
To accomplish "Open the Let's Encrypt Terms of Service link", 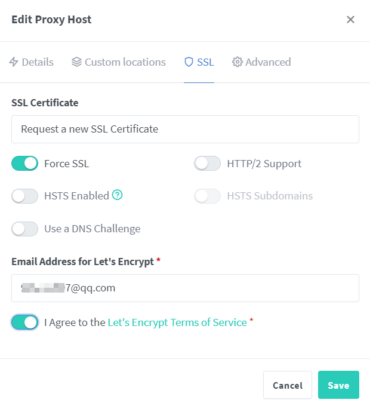I will pos(177,322).
